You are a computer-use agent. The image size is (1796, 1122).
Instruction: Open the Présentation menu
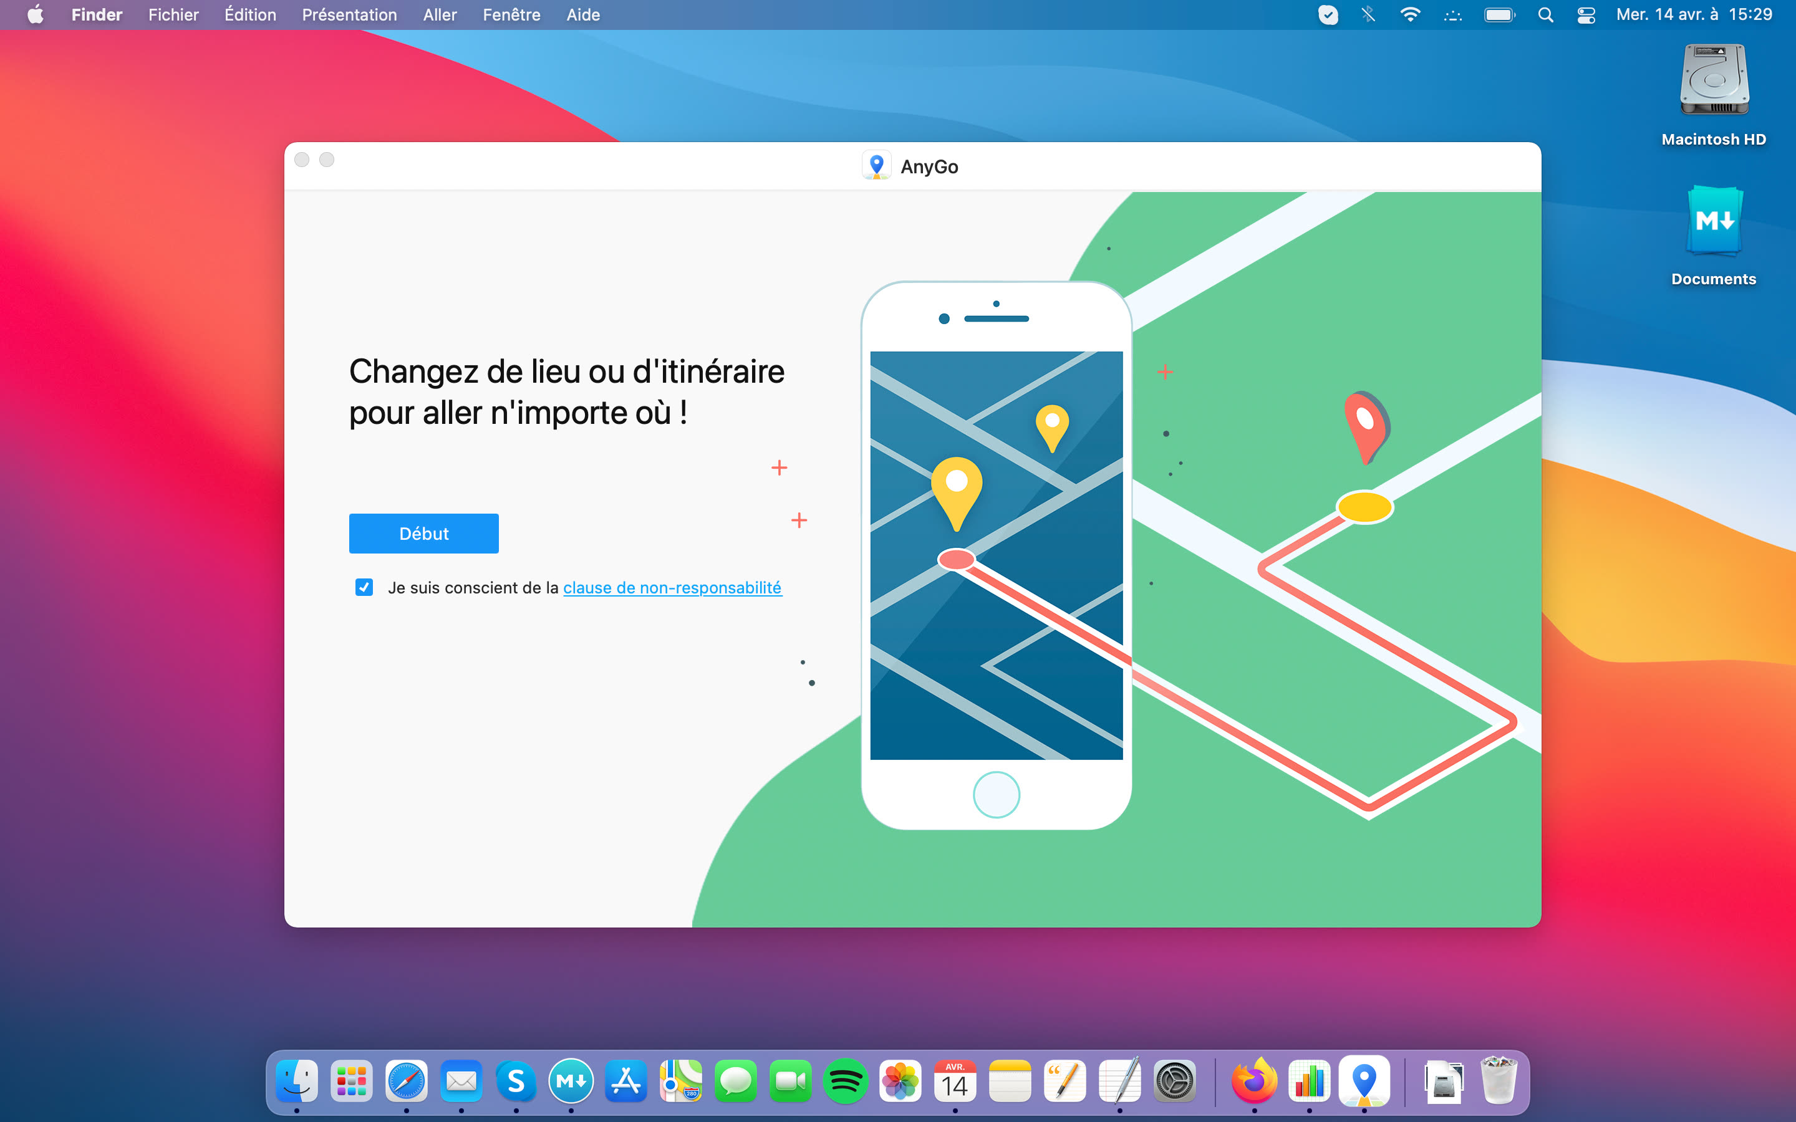coord(350,15)
